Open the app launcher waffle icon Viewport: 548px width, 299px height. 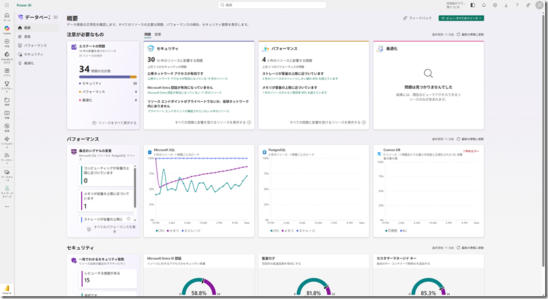(x=7, y=5)
